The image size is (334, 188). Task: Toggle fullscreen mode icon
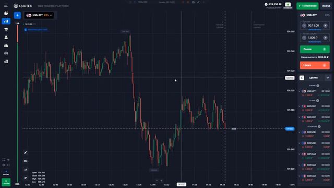pos(4,160)
